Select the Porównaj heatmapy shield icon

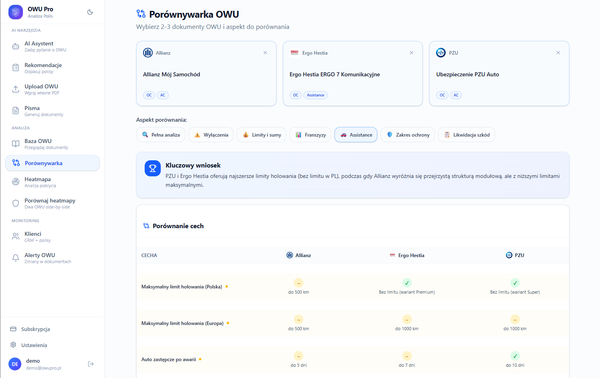pyautogui.click(x=15, y=203)
